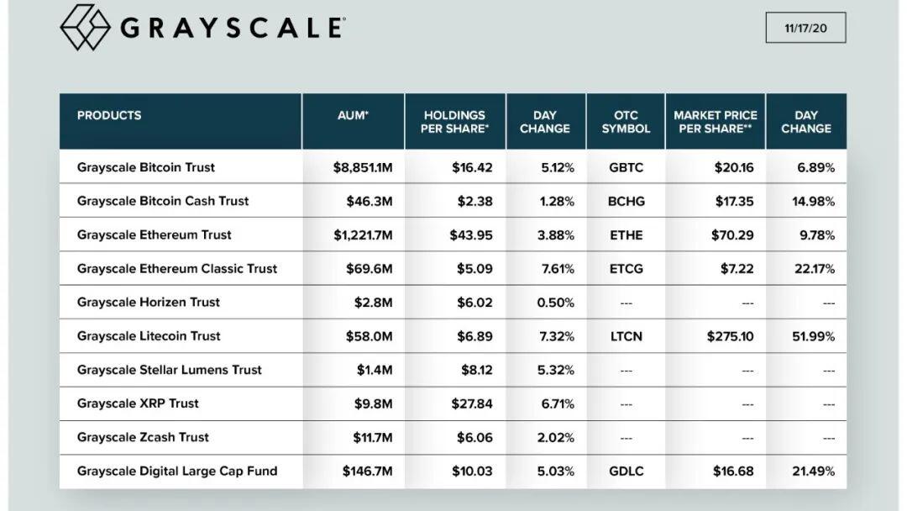Select the Grayscale Bitcoin Trust row name
907x511 pixels.
(x=146, y=167)
